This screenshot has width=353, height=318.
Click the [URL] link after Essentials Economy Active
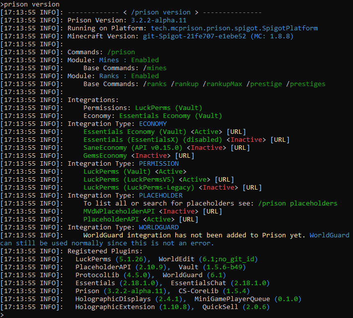[236, 132]
